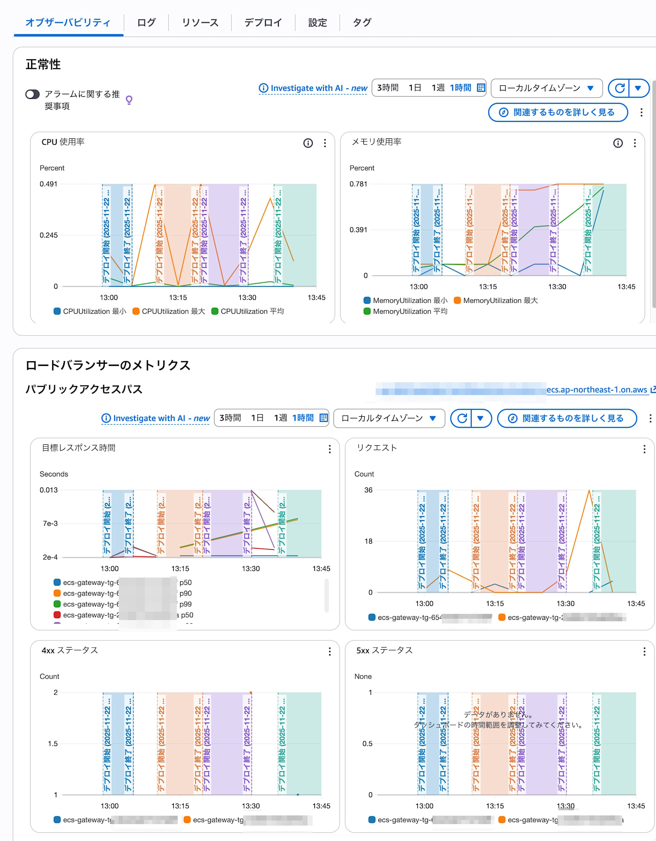Refresh the load balancer metrics
Screen dimensions: 656x841
click(x=462, y=418)
